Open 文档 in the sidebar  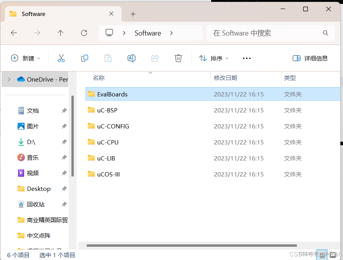[33, 110]
